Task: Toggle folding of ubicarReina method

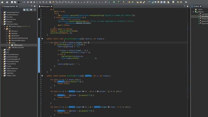Action: pyautogui.click(x=42, y=39)
